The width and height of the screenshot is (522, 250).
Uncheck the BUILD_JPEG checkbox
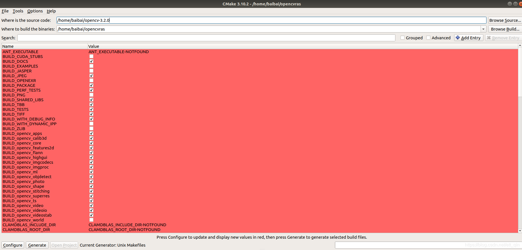pos(91,76)
